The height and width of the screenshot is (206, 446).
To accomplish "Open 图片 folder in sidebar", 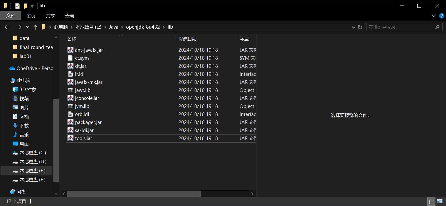I will click(21, 107).
